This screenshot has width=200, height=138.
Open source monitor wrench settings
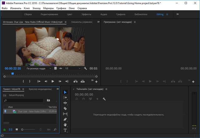coord(85,68)
